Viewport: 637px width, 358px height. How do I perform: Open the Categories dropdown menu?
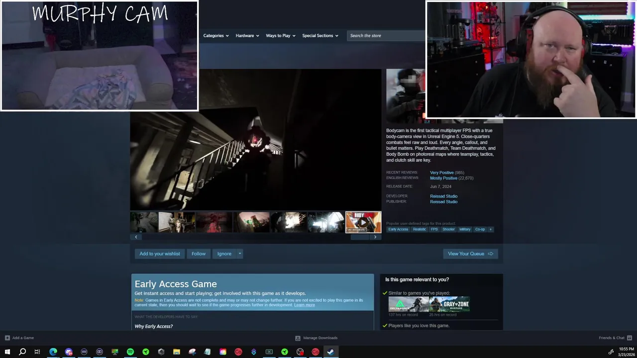pyautogui.click(x=216, y=35)
